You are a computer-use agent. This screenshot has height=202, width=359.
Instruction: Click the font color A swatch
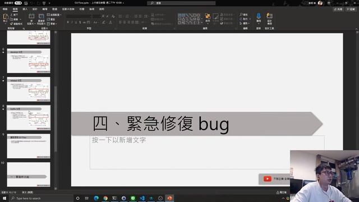(x=111, y=22)
